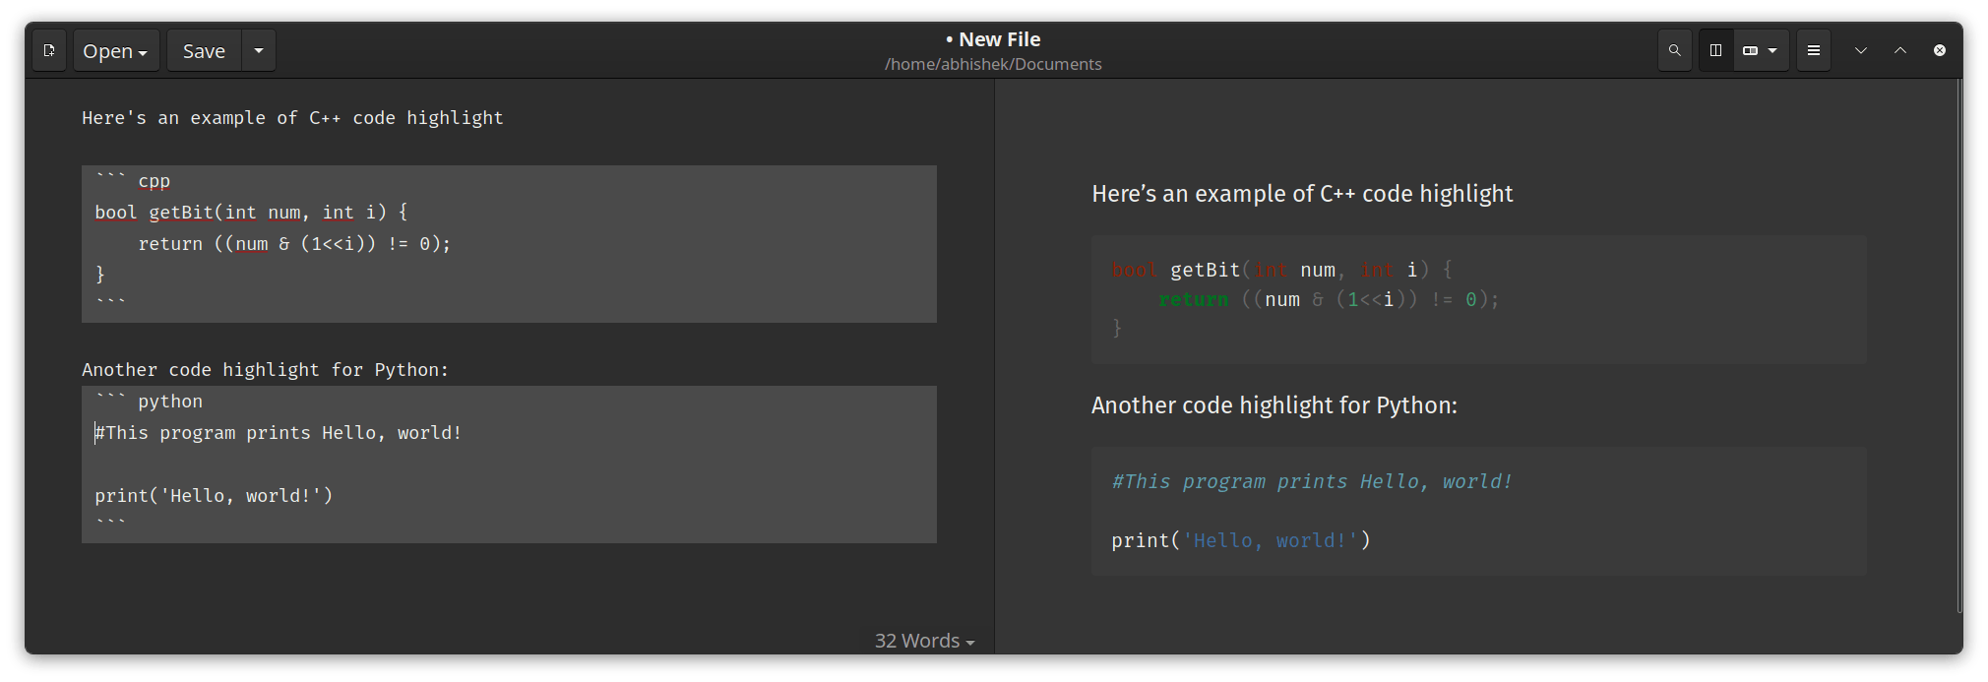Image resolution: width=1988 pixels, height=682 pixels.
Task: Minimize the window with the down chevron
Action: tap(1861, 50)
